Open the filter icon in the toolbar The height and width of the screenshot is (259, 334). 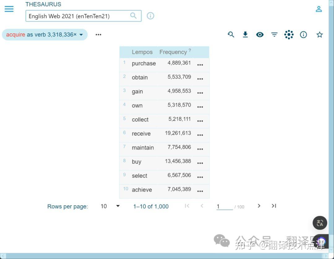pyautogui.click(x=274, y=35)
